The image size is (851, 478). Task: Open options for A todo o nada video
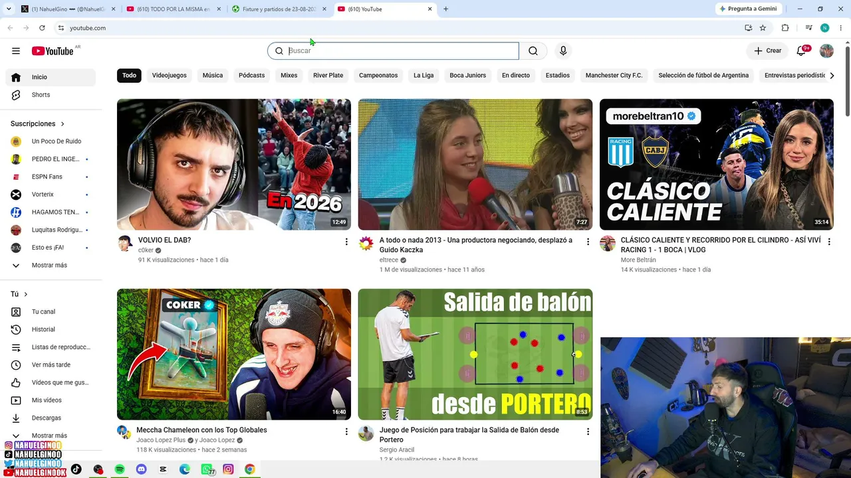(588, 242)
